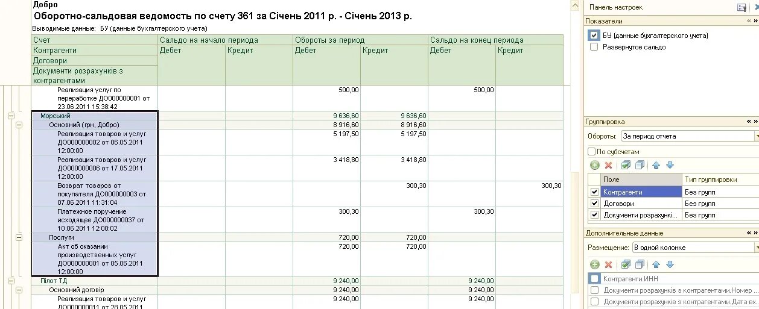Viewport: 759px width, 309px height.
Task: Check all additional data fields icon
Action: tap(626, 264)
